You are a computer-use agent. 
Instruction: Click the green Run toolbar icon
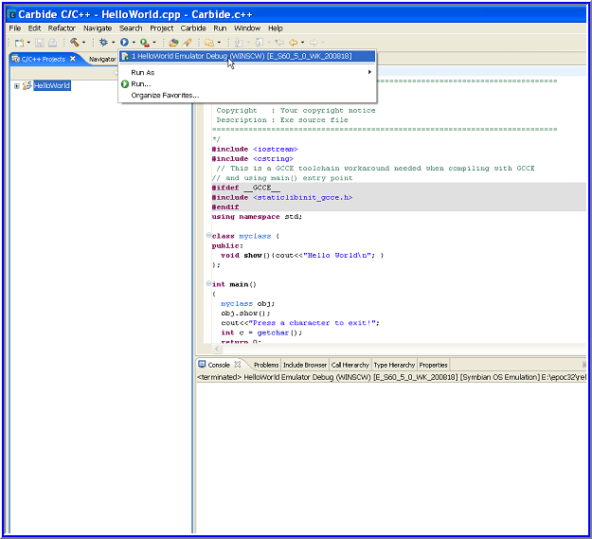click(x=123, y=42)
